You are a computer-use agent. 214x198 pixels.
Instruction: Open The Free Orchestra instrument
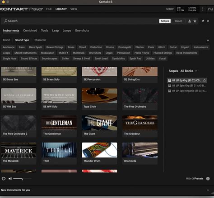click(x=140, y=99)
